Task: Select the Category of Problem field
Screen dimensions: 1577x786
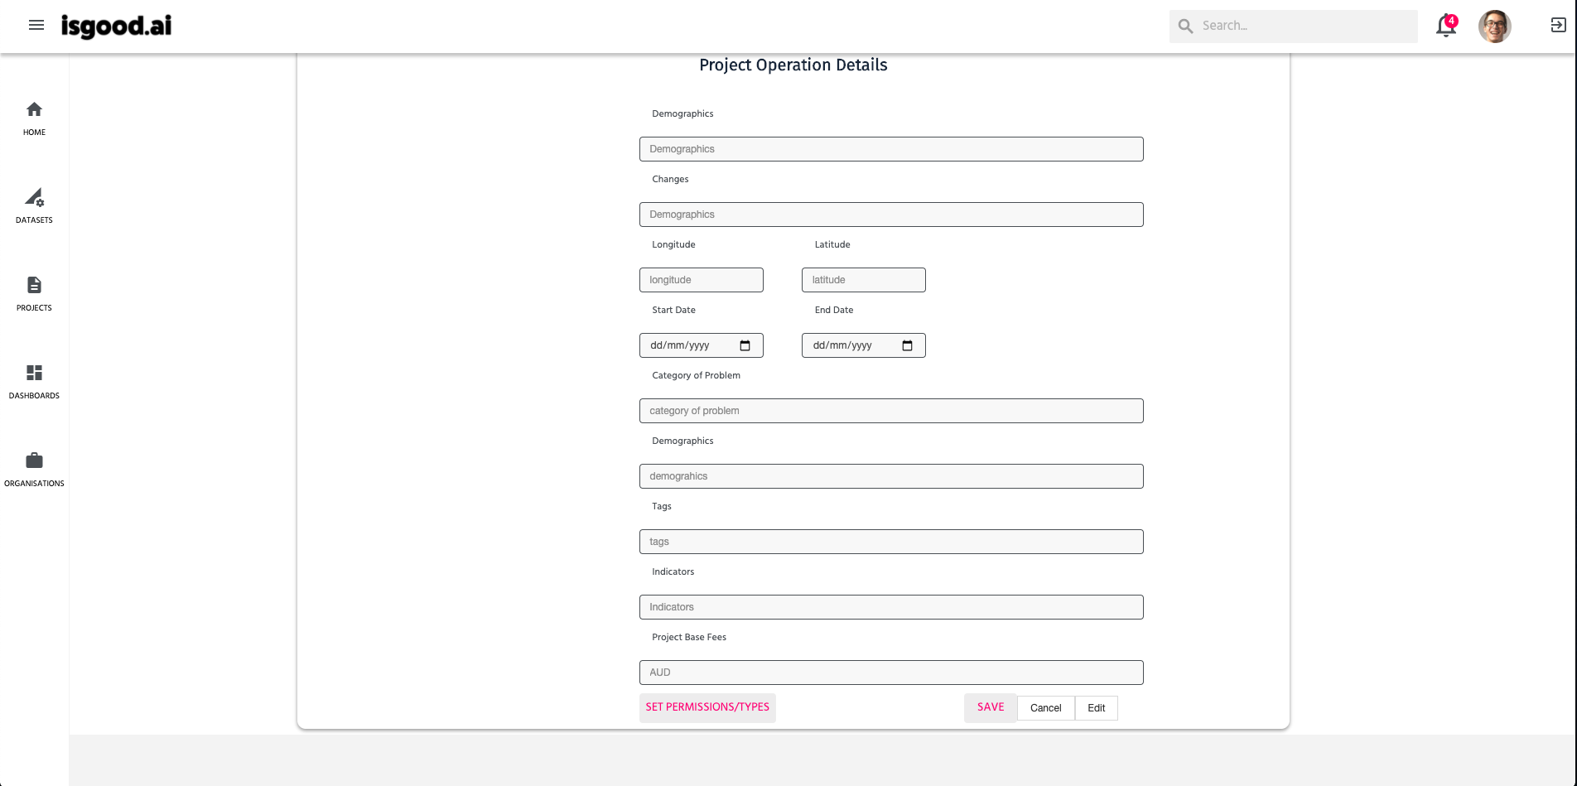Action: click(891, 411)
